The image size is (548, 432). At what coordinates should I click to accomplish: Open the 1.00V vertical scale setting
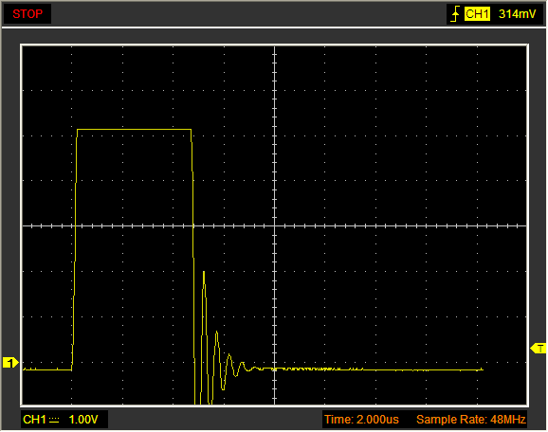click(83, 420)
